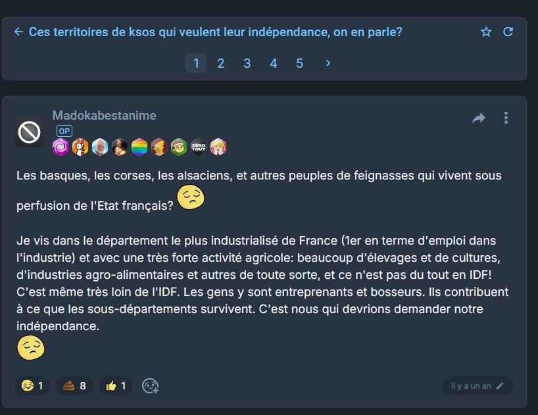Toggle the favorite star for this topic
The height and width of the screenshot is (415, 538).
pos(486,32)
